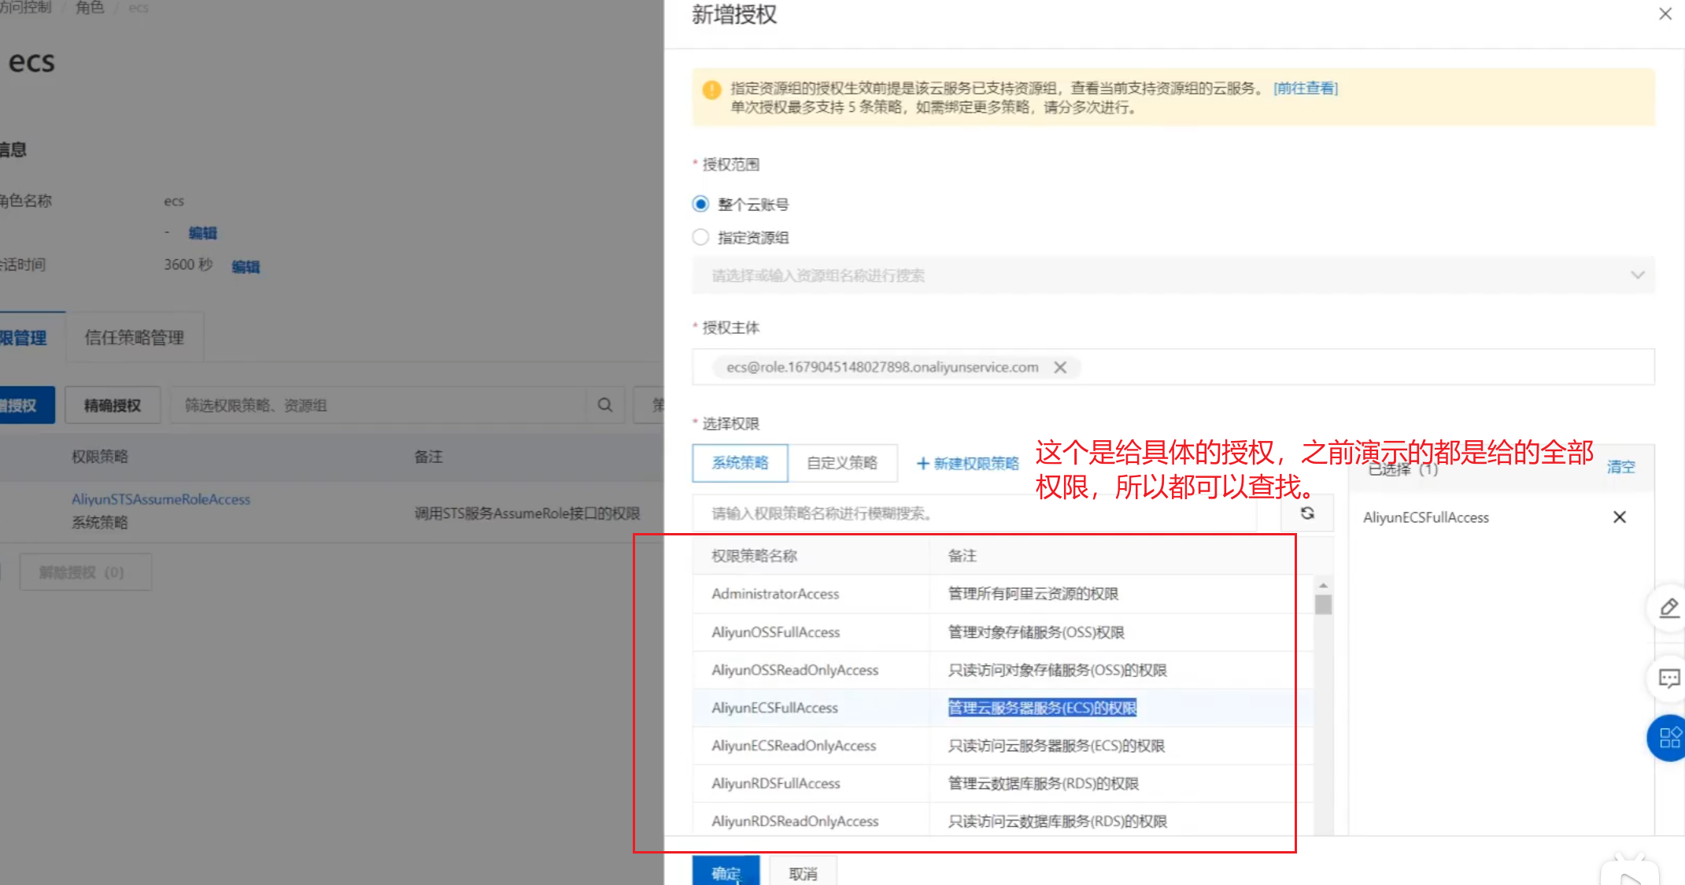The image size is (1685, 885).
Task: Click 清空 to clear selected policies
Action: [1620, 467]
